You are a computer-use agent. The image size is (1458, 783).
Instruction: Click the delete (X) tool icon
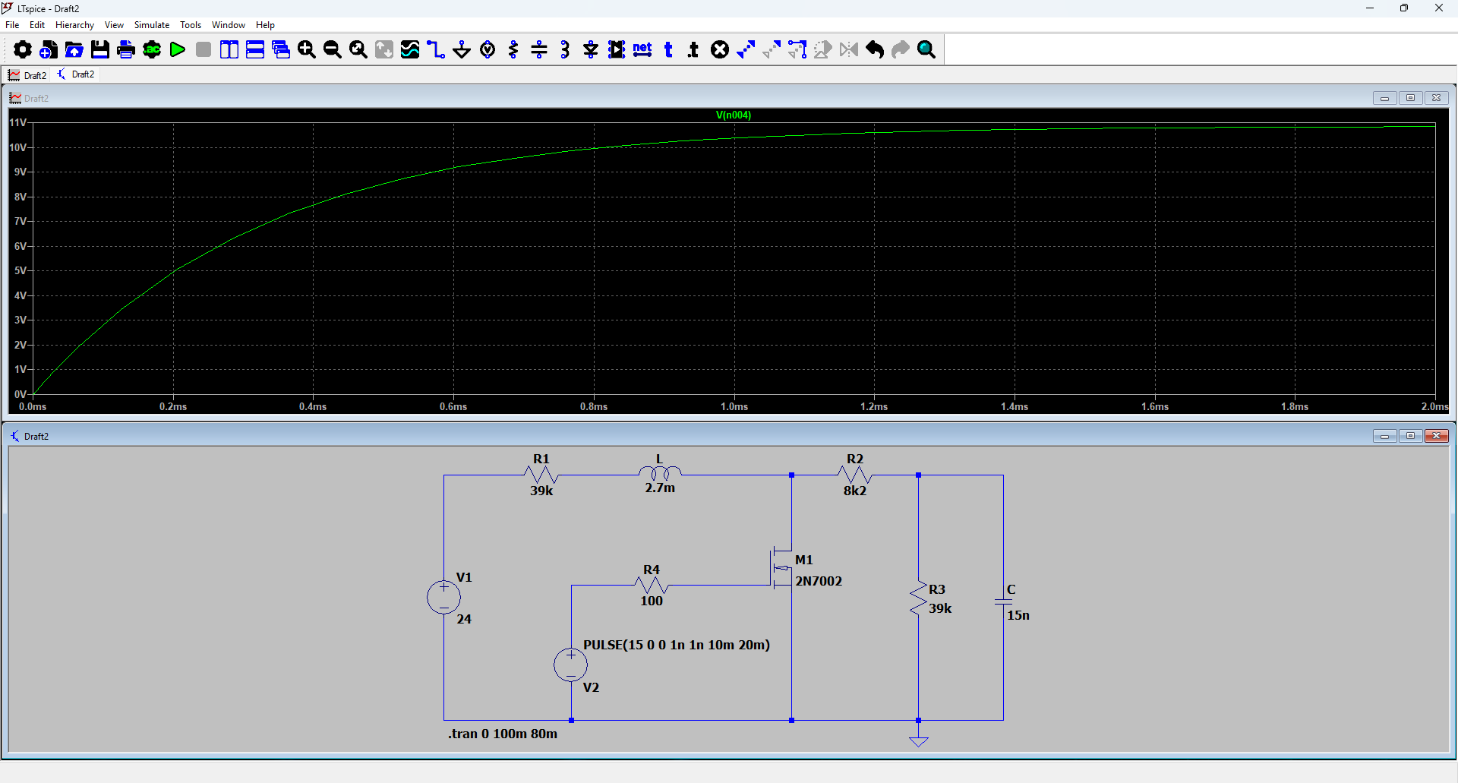tap(720, 50)
